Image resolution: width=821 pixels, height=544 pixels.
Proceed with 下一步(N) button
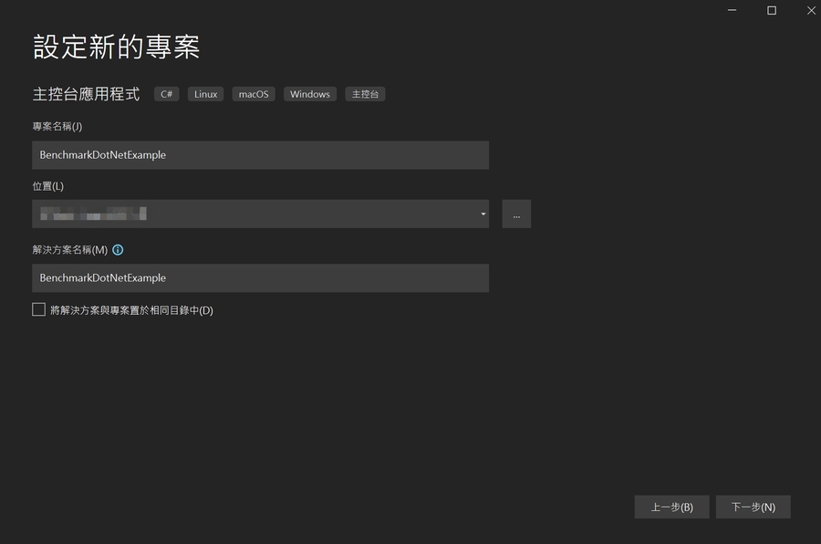[753, 507]
